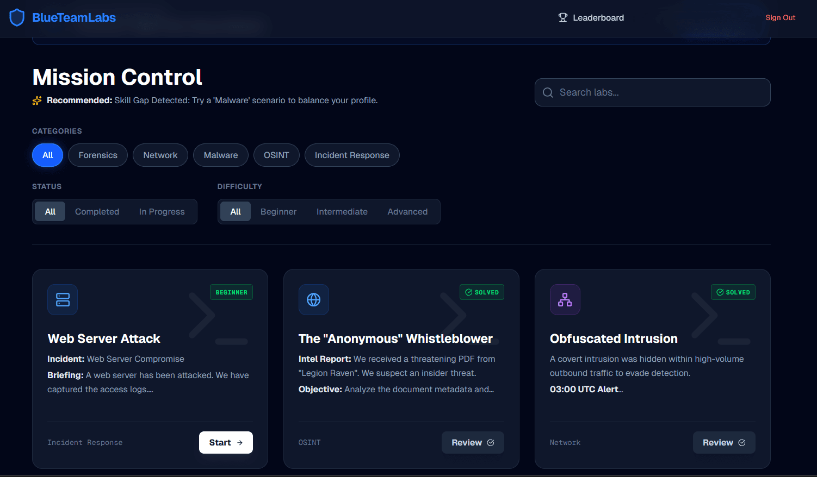Select the Completed status filter
The height and width of the screenshot is (477, 817).
pyautogui.click(x=97, y=211)
